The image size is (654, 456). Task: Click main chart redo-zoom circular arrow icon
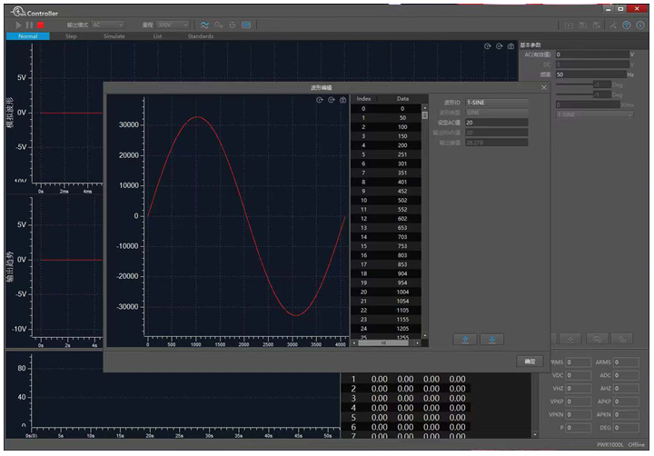pos(499,46)
